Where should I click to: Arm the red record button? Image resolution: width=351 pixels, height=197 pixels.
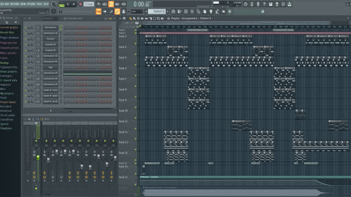[x=80, y=4]
